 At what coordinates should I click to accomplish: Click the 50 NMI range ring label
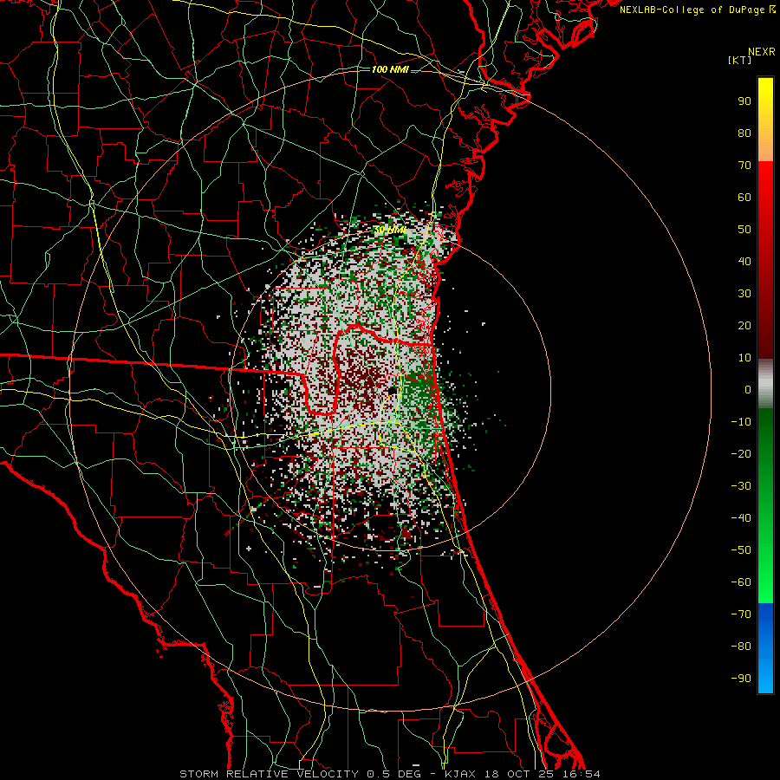click(390, 230)
